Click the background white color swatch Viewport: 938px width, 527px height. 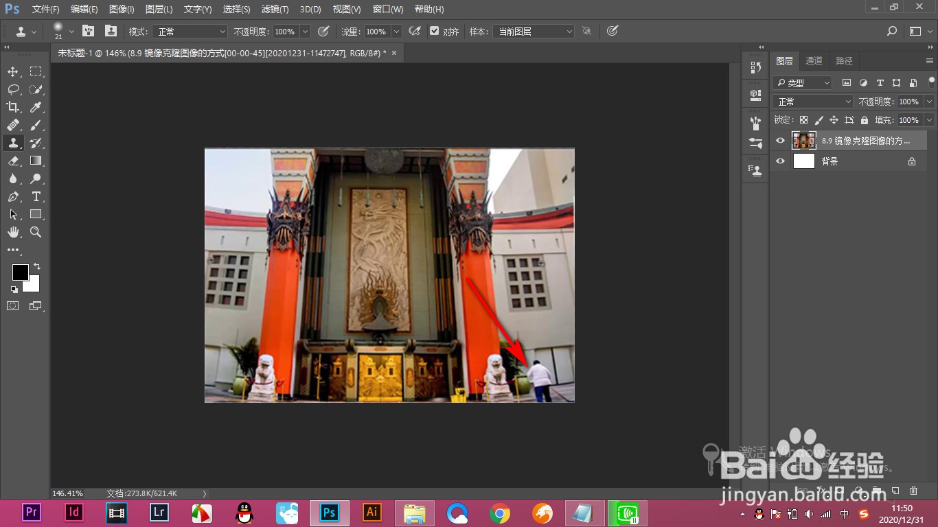(x=34, y=285)
